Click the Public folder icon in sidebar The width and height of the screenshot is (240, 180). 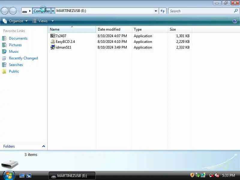4,71
